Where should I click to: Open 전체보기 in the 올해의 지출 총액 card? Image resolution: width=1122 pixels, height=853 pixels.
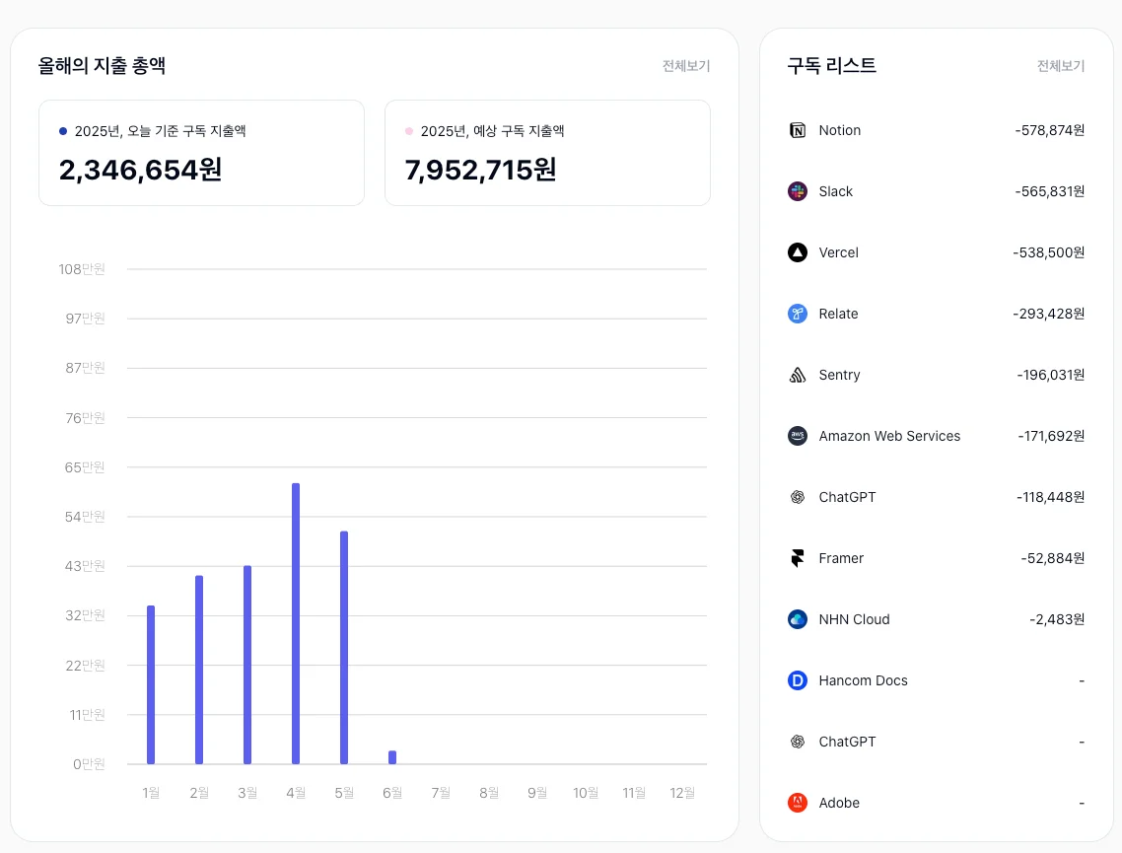pos(685,66)
